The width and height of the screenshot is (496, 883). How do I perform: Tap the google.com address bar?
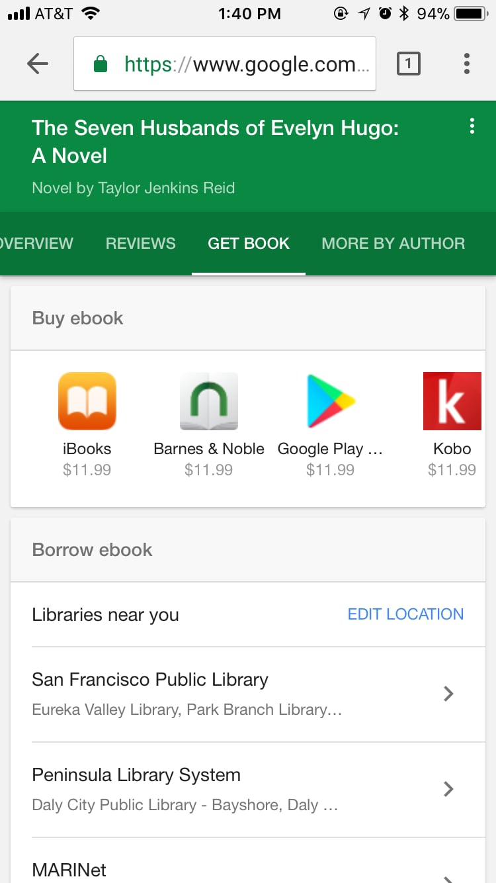point(225,64)
